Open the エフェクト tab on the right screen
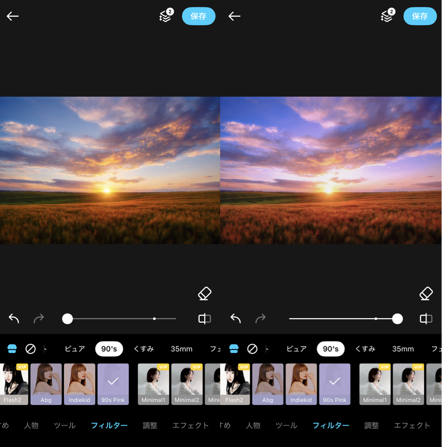This screenshot has height=447, width=442. pyautogui.click(x=412, y=425)
